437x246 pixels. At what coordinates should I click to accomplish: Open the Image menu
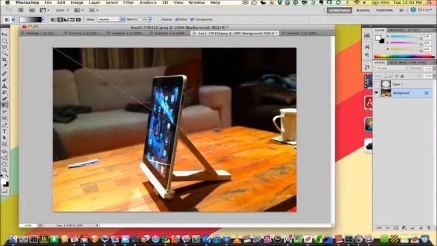click(77, 3)
